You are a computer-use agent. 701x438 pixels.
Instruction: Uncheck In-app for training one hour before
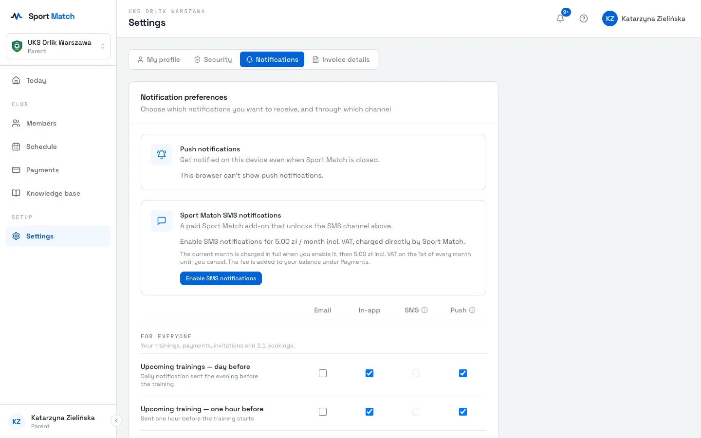tap(369, 412)
